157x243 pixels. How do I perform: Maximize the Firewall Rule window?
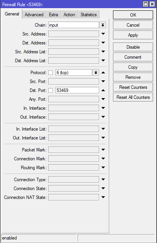pos(145,4)
